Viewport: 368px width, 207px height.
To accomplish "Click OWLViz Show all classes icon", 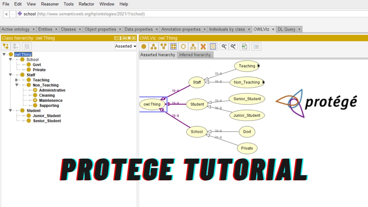I will 173,46.
